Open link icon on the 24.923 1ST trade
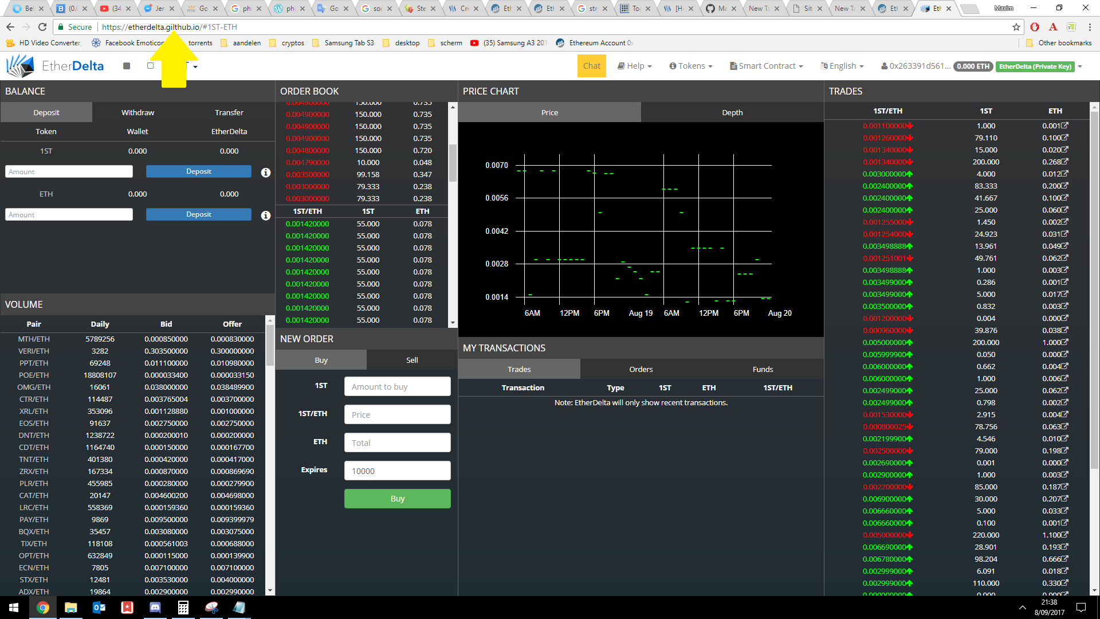This screenshot has width=1100, height=619. pyautogui.click(x=1064, y=234)
